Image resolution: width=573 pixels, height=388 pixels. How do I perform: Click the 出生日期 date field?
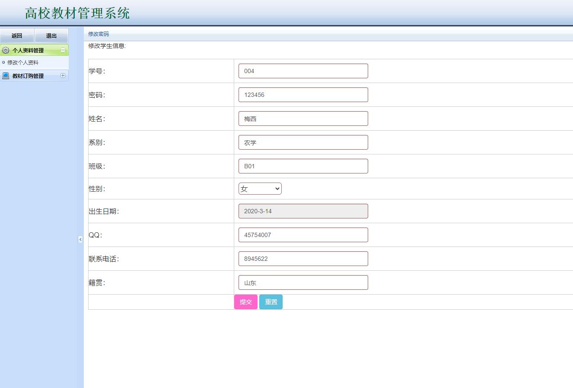click(x=303, y=211)
